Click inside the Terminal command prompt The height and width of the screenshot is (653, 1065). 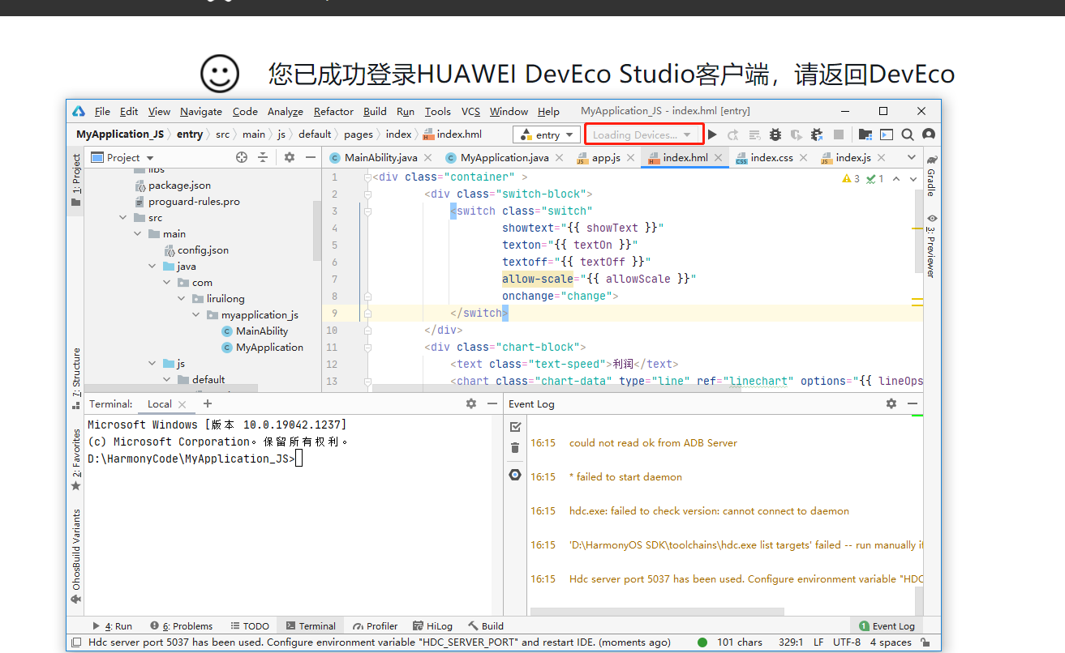(x=300, y=458)
